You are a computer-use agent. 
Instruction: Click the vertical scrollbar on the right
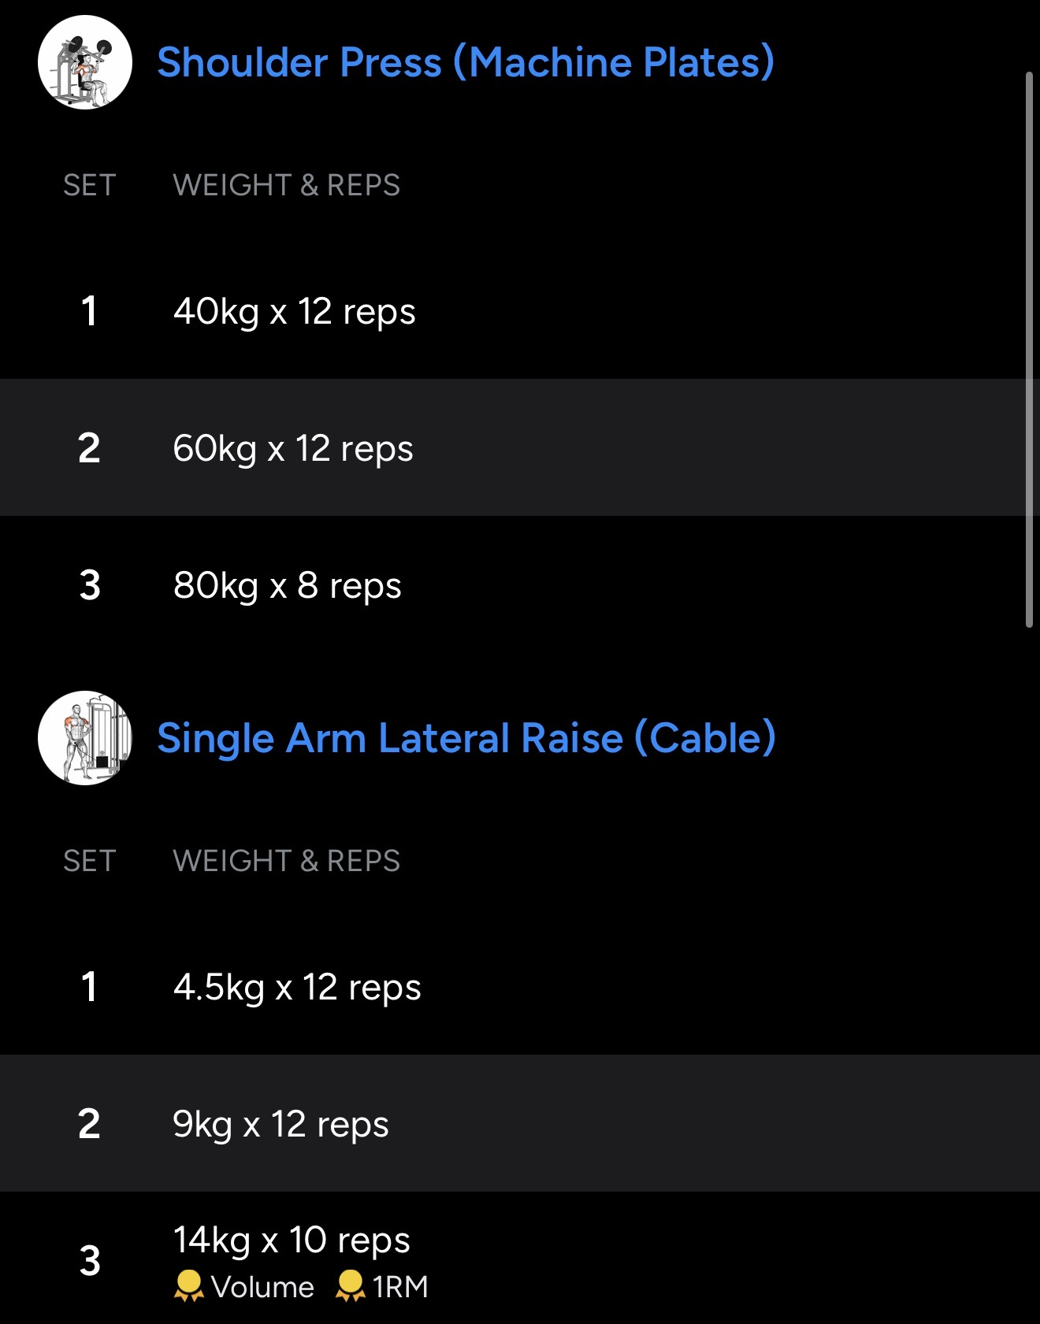1029,350
